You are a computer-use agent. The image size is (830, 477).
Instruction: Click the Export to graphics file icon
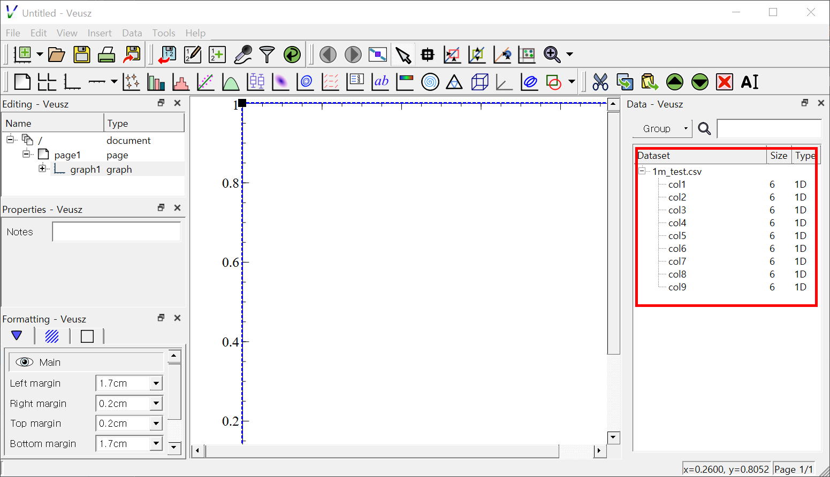click(x=132, y=55)
